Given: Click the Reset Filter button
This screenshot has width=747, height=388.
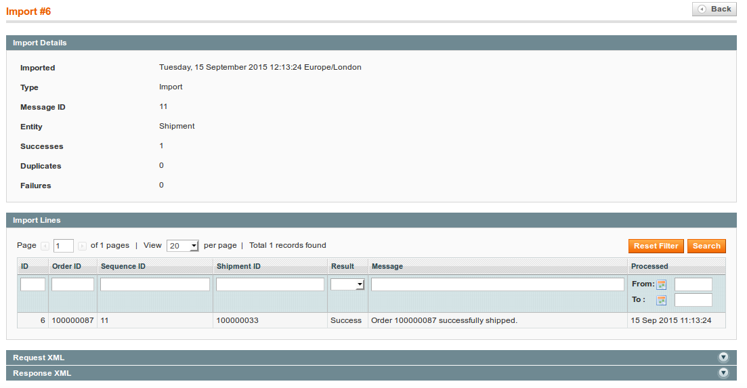Looking at the screenshot, I should (656, 246).
